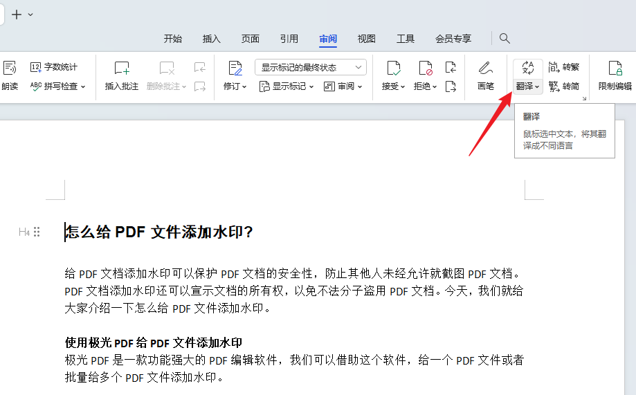636x395 pixels.
Task: Expand the 拒绝 dropdown arrow
Action: coord(435,86)
